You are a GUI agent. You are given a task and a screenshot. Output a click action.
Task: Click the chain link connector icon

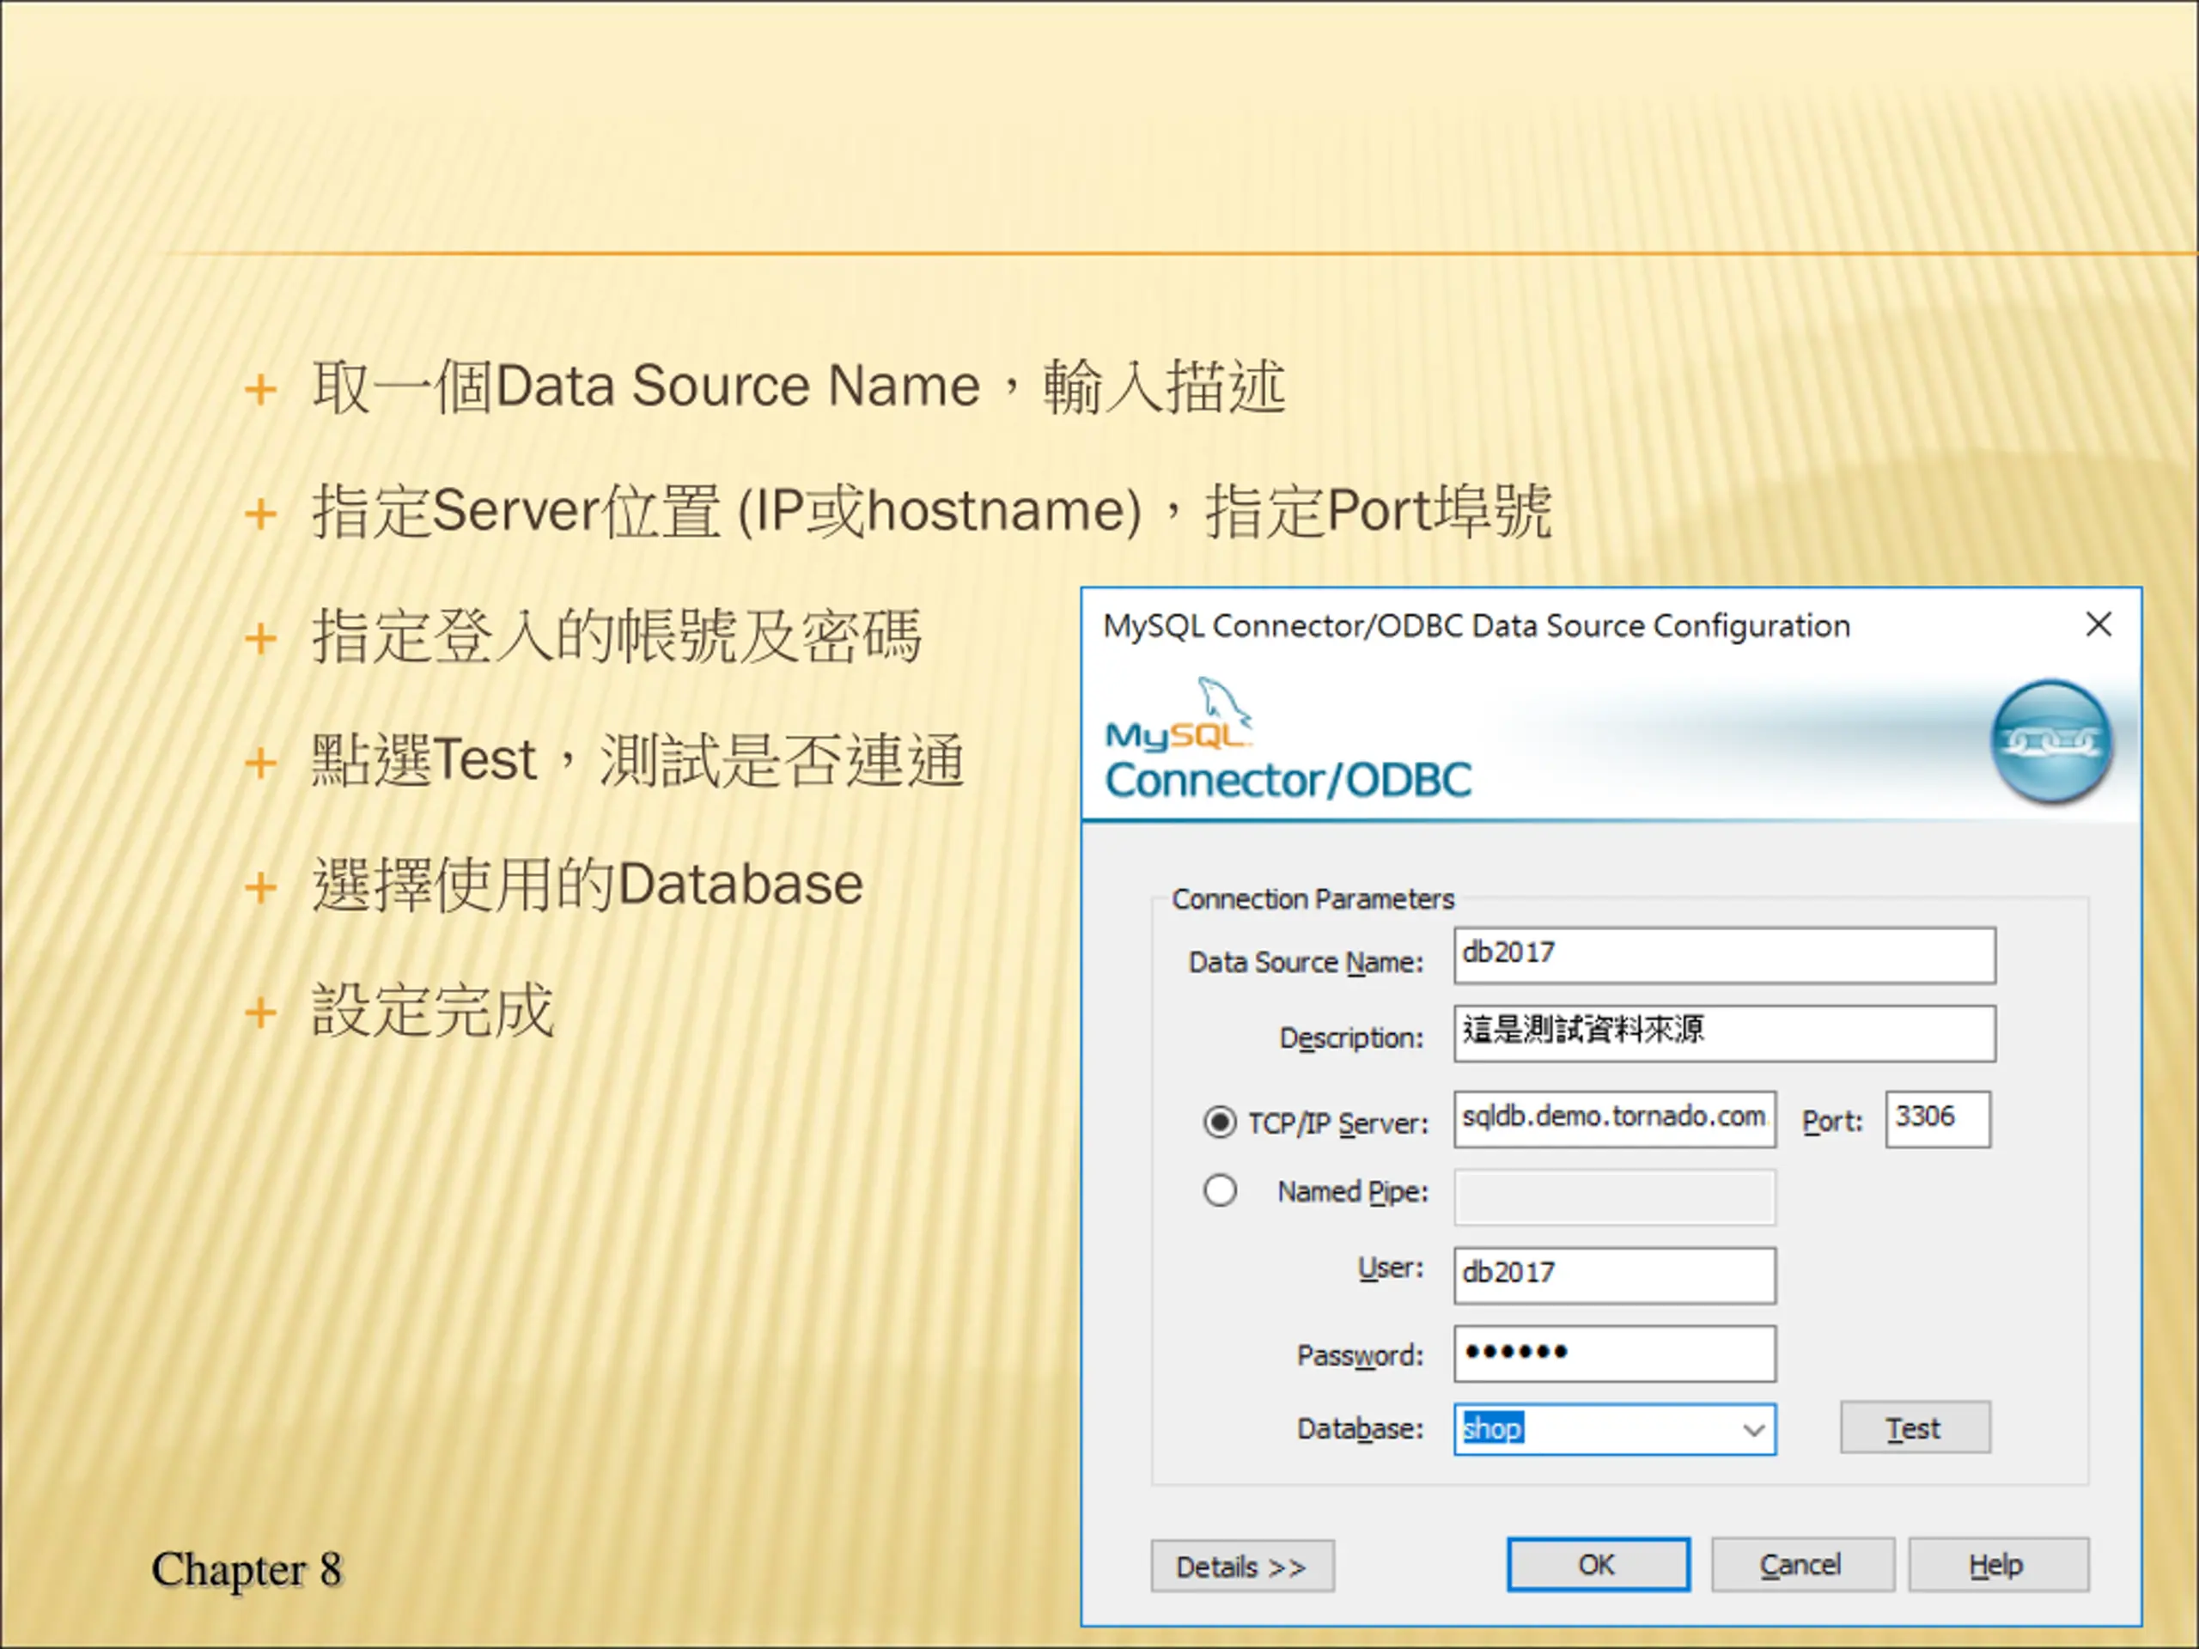click(2052, 743)
